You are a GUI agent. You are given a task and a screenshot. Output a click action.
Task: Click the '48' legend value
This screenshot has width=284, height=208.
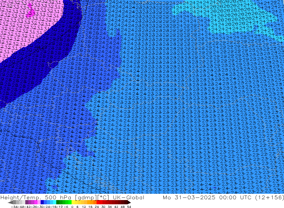(x=123, y=207)
